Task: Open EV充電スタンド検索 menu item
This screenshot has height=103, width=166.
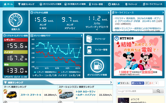Action: click(x=75, y=4)
